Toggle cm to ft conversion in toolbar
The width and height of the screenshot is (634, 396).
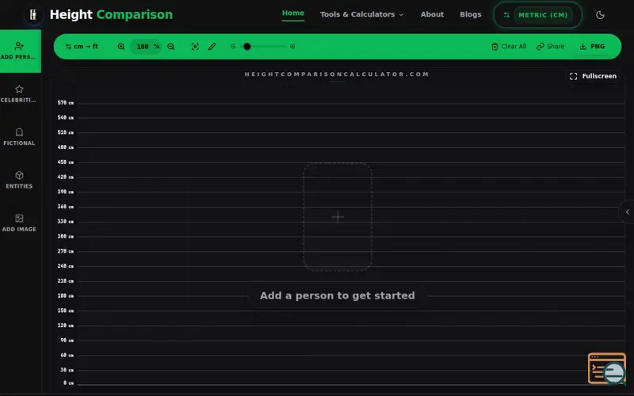82,47
